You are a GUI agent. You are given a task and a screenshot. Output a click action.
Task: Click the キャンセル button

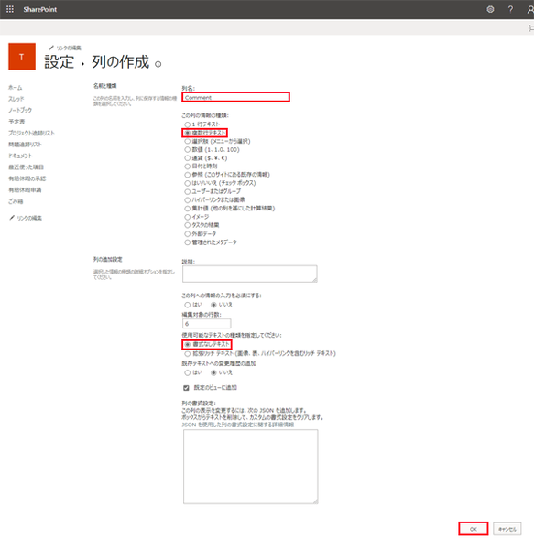point(507,529)
